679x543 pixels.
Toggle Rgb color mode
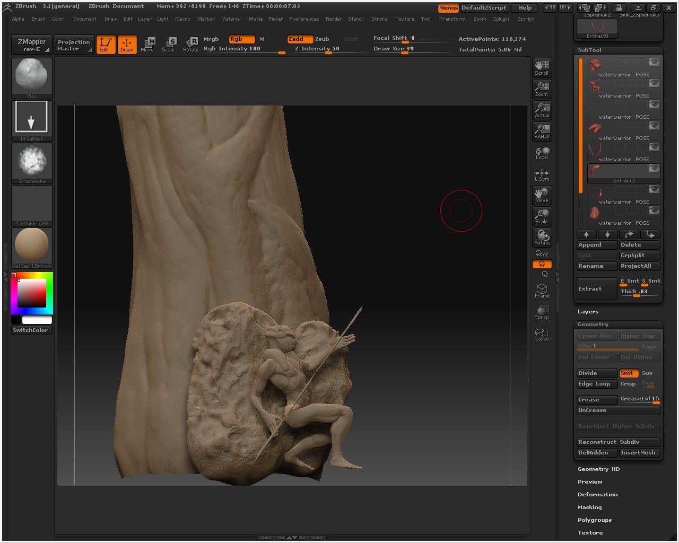pyautogui.click(x=242, y=39)
